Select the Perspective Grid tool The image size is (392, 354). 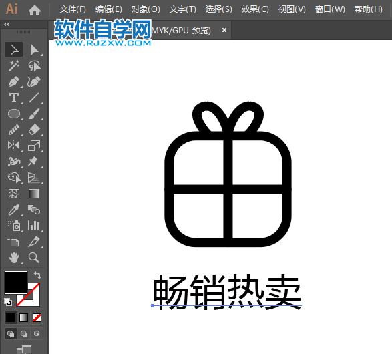[34, 178]
